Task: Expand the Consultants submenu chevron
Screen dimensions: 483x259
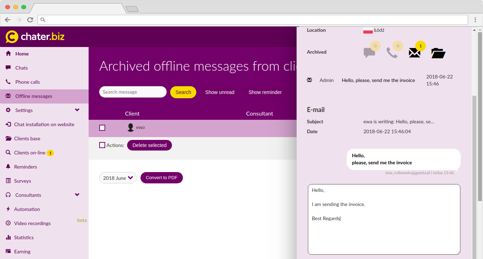Action: click(x=77, y=195)
